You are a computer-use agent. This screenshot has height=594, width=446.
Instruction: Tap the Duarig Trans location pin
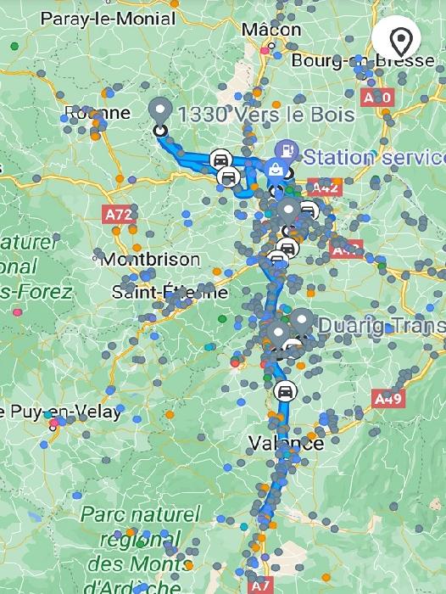pyautogui.click(x=301, y=322)
